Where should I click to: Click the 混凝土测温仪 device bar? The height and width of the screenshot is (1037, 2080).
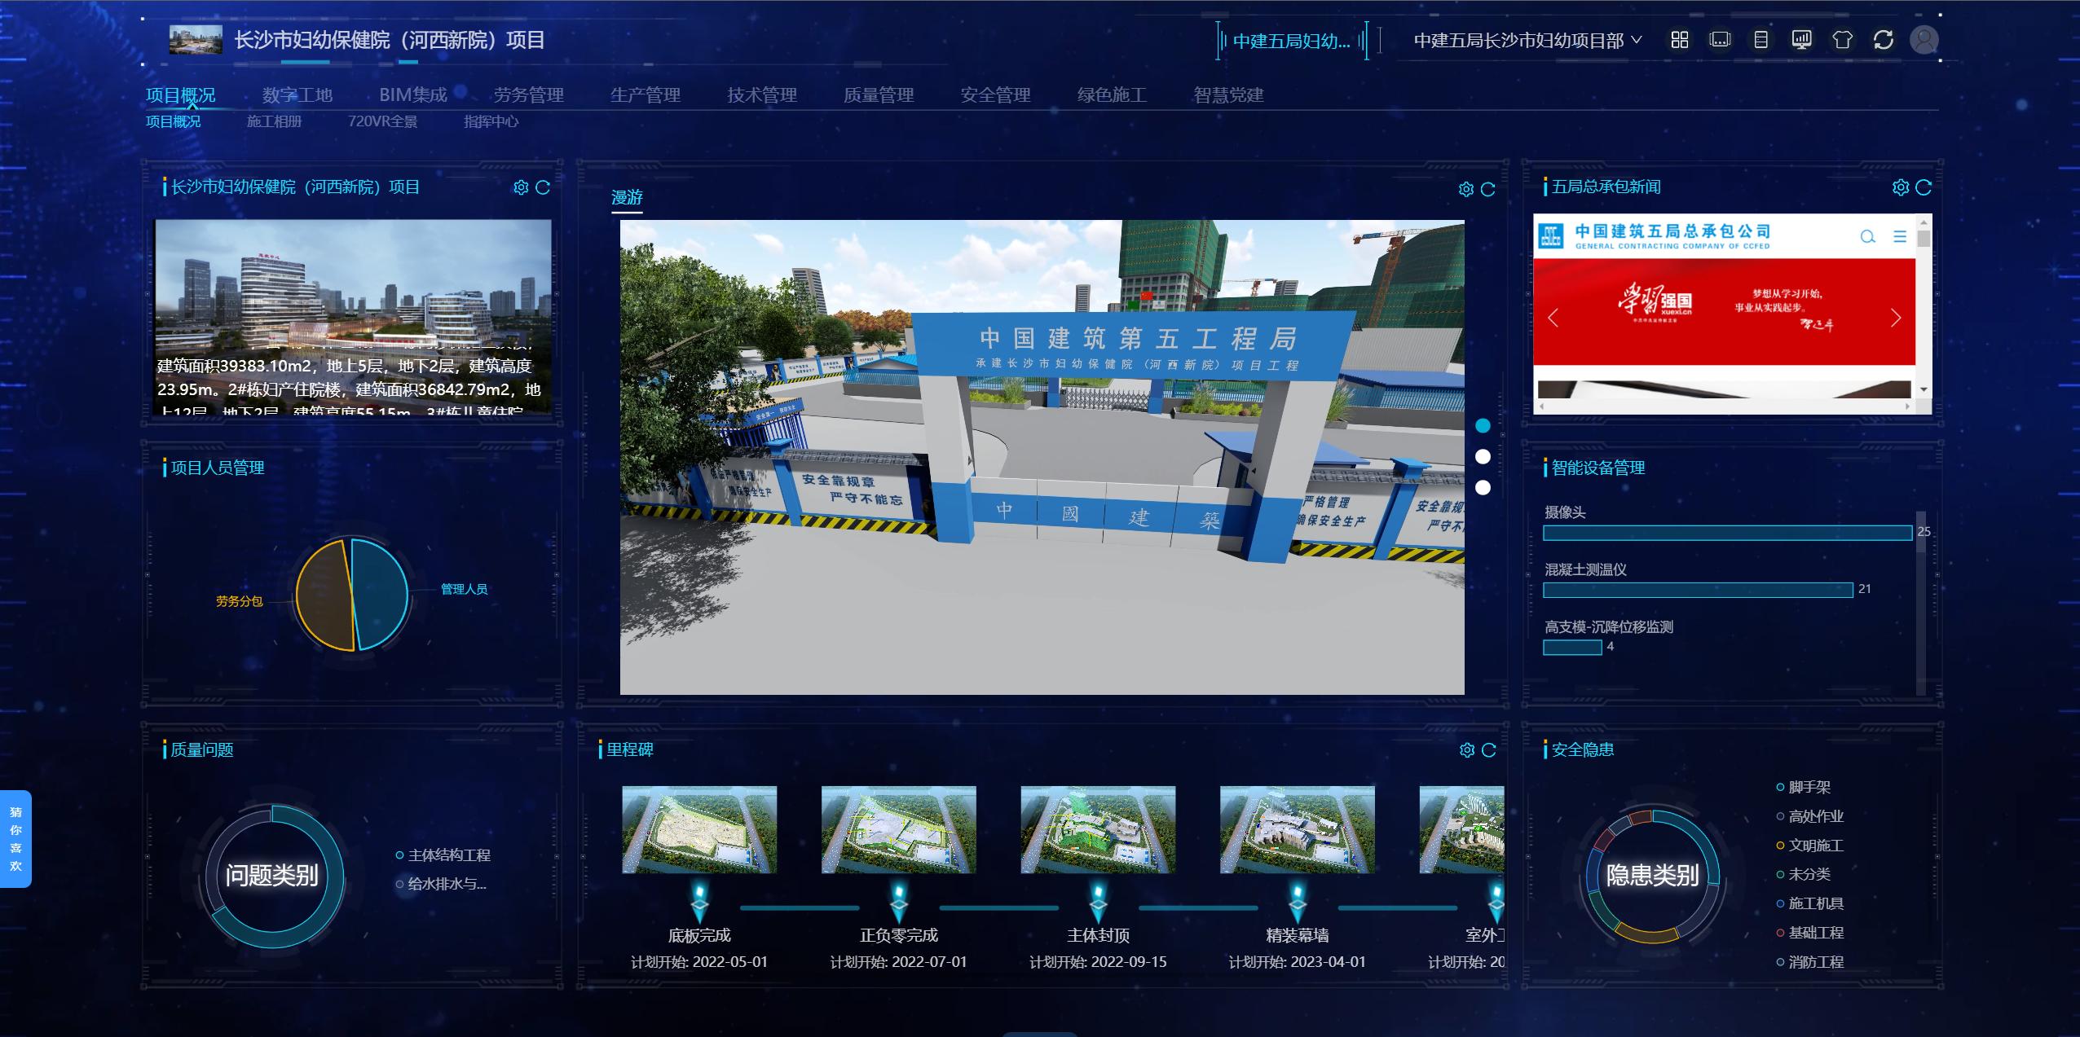click(x=1698, y=590)
